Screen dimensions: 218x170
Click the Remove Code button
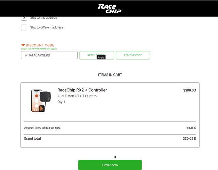[x=133, y=55]
